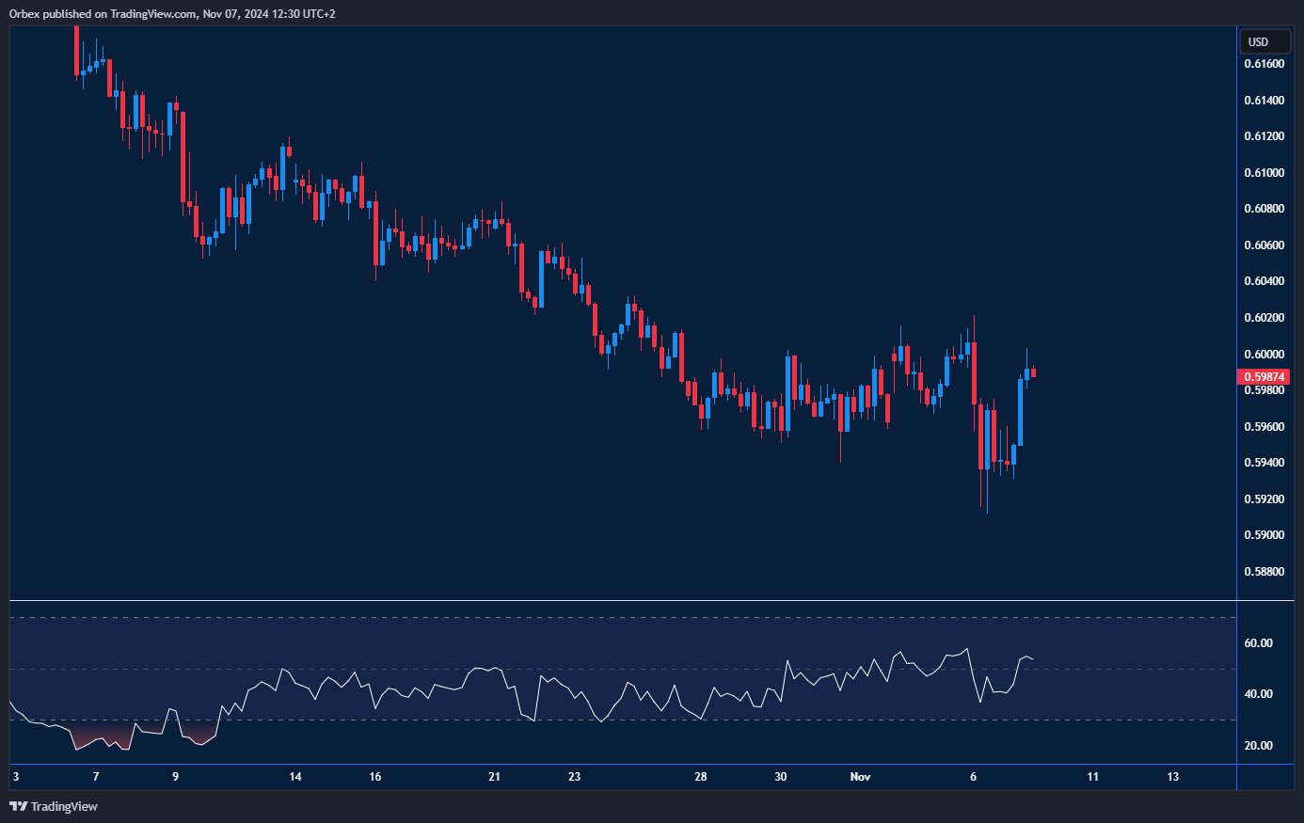Click the 0.59000 price axis label
1304x823 pixels.
tap(1264, 535)
